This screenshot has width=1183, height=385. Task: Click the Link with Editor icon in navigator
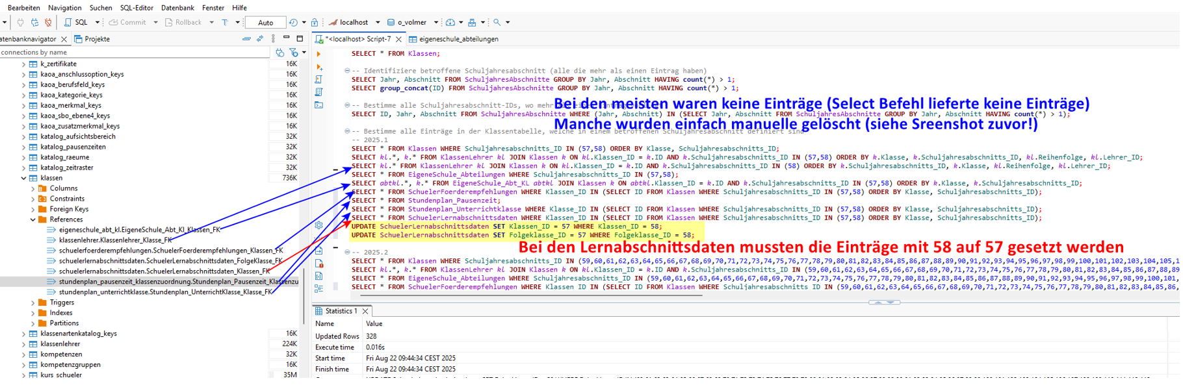tap(260, 39)
